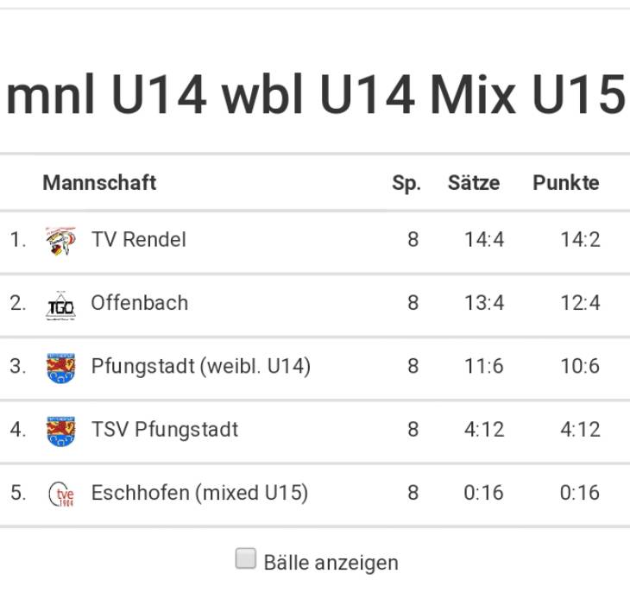
Task: Click the Eschhofen tve club logo
Action: pos(60,494)
